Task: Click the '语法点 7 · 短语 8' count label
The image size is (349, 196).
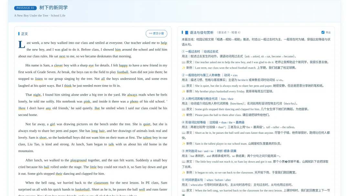Action: pyautogui.click(x=229, y=33)
